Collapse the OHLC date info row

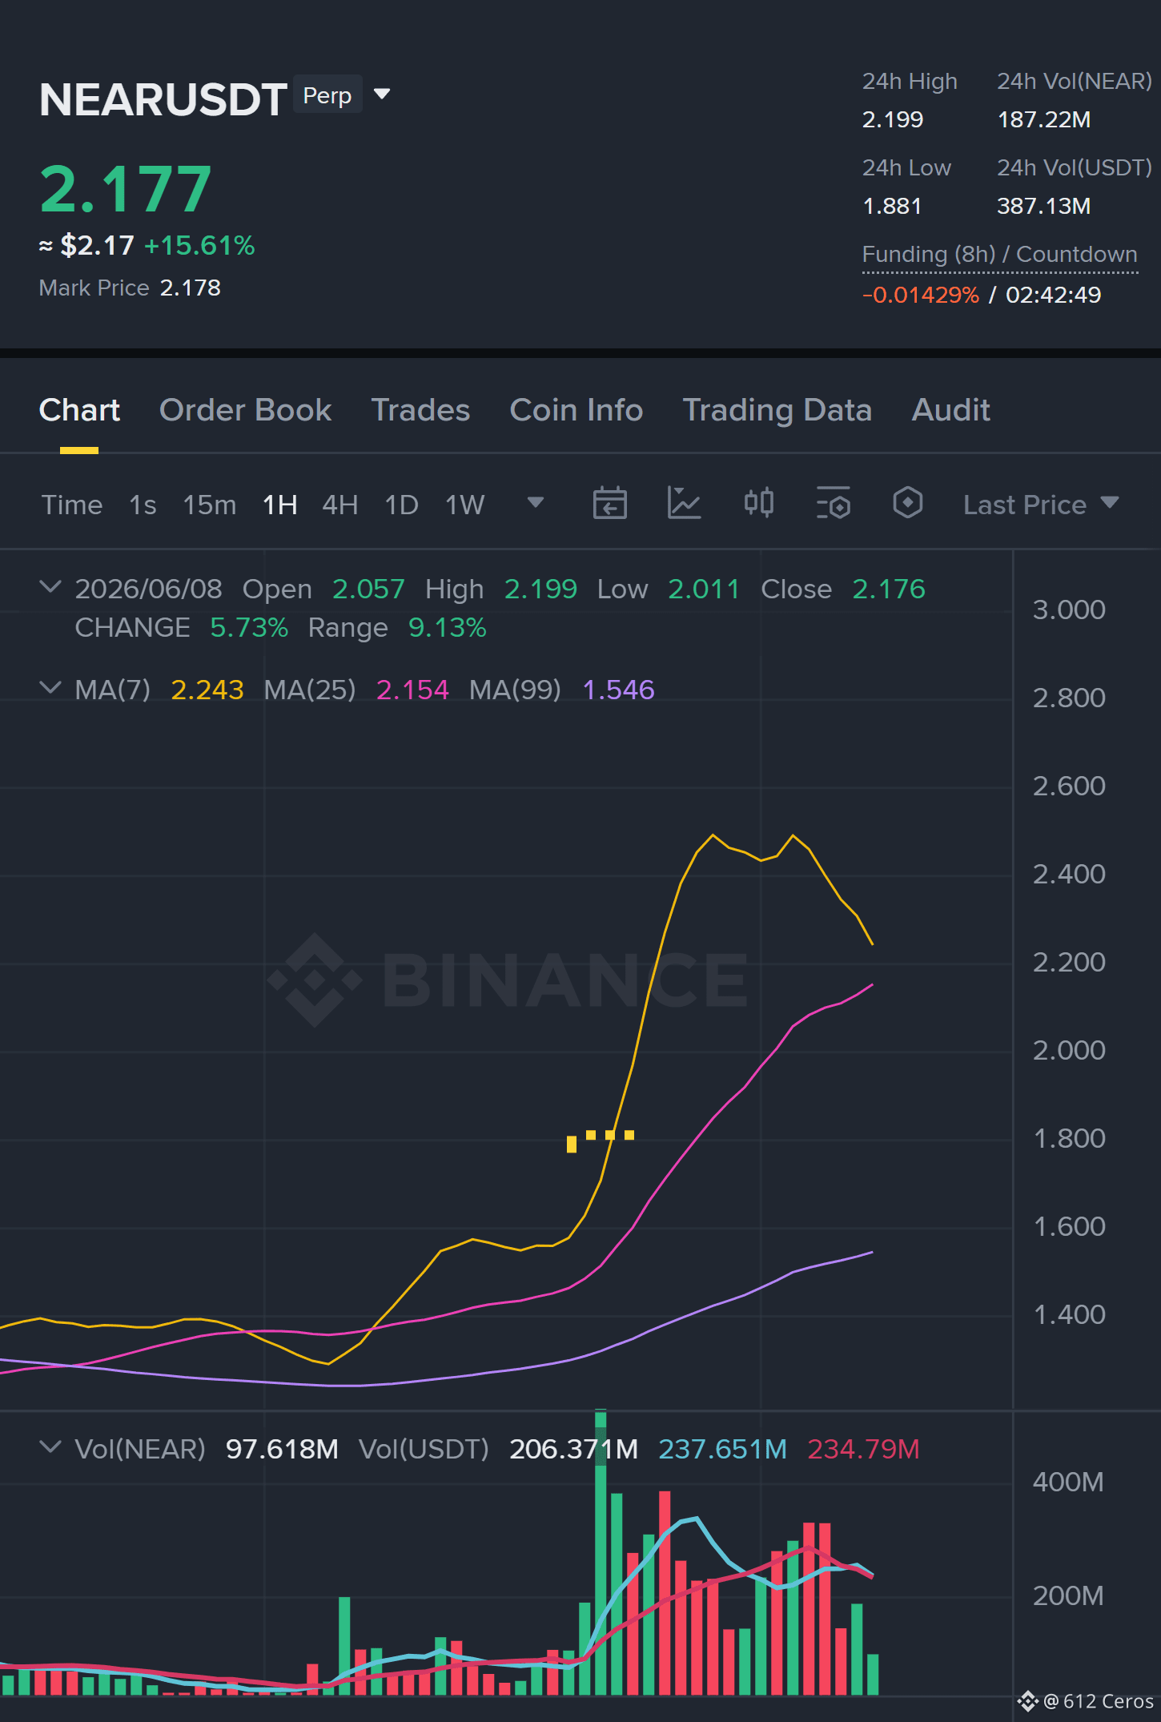(x=50, y=587)
